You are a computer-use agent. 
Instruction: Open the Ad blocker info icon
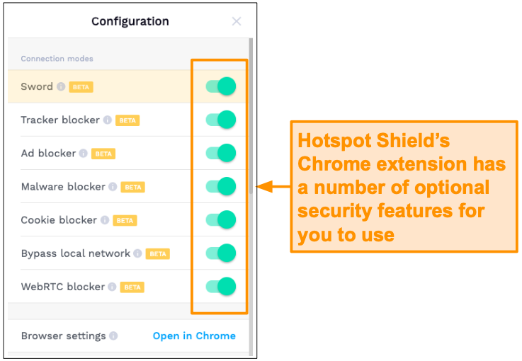[x=84, y=153]
